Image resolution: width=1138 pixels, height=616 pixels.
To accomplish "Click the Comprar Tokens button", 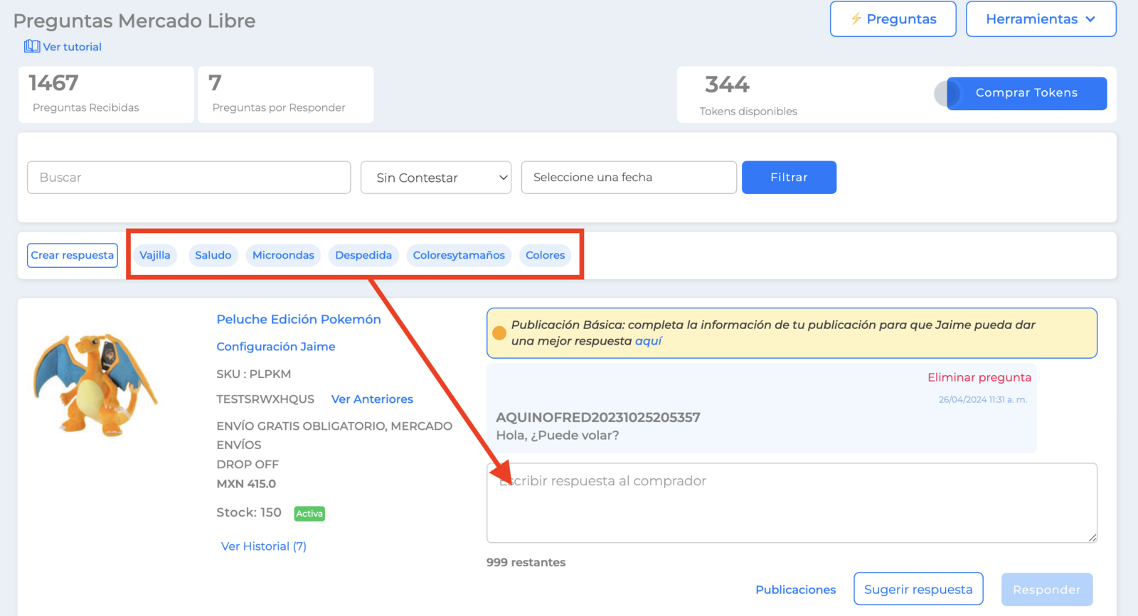I will click(x=1027, y=93).
